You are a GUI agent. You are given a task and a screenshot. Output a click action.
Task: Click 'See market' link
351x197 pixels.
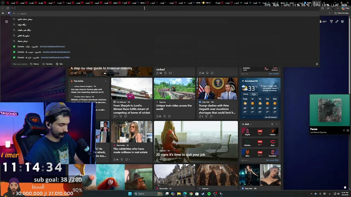pos(274,74)
